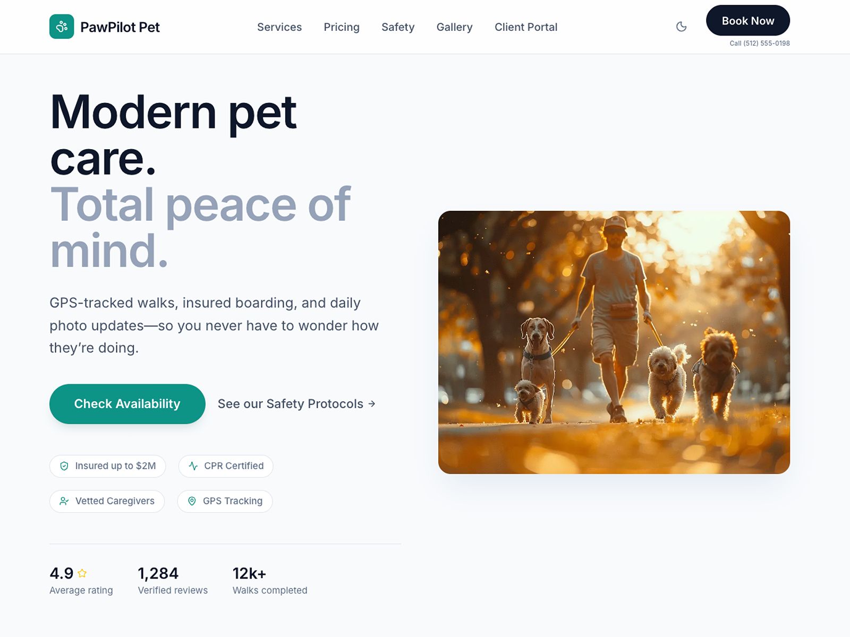Click the shield icon in the Insured badge
The image size is (850, 637).
pyautogui.click(x=64, y=466)
